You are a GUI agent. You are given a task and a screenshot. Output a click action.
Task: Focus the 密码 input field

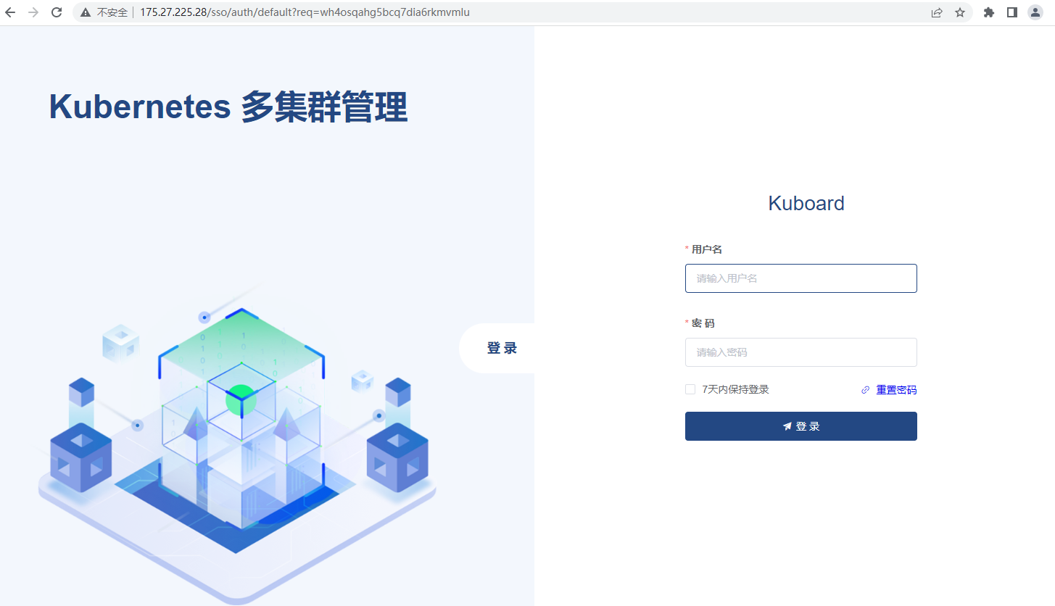click(x=801, y=352)
